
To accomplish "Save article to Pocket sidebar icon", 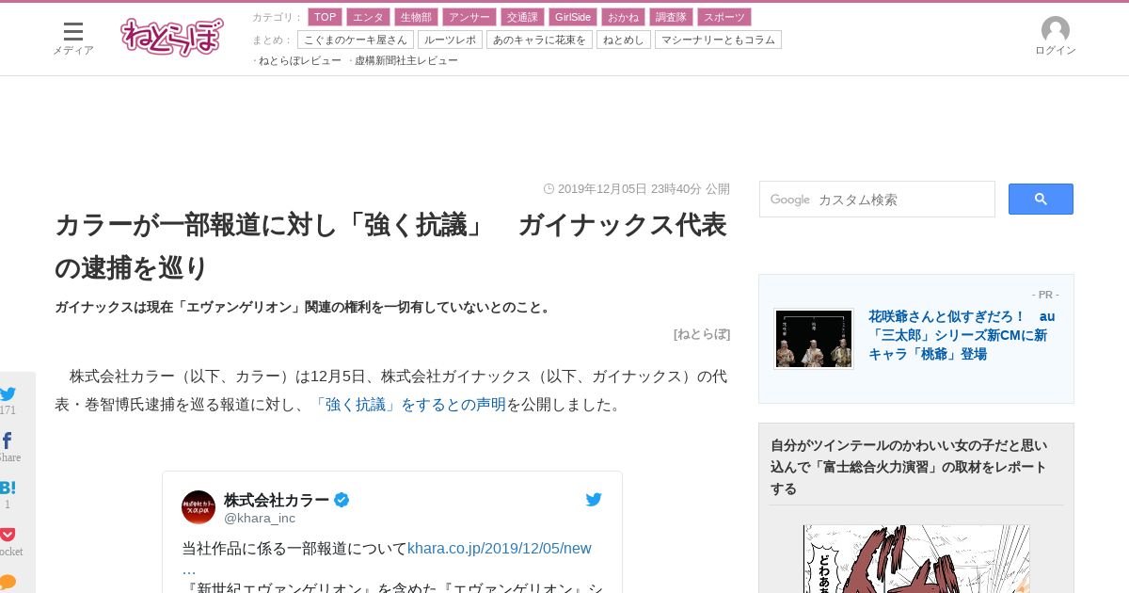I will click(8, 535).
